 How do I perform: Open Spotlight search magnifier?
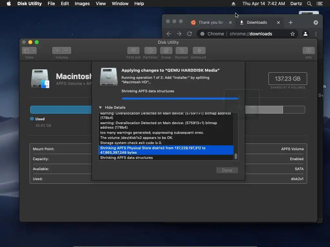click(x=309, y=4)
